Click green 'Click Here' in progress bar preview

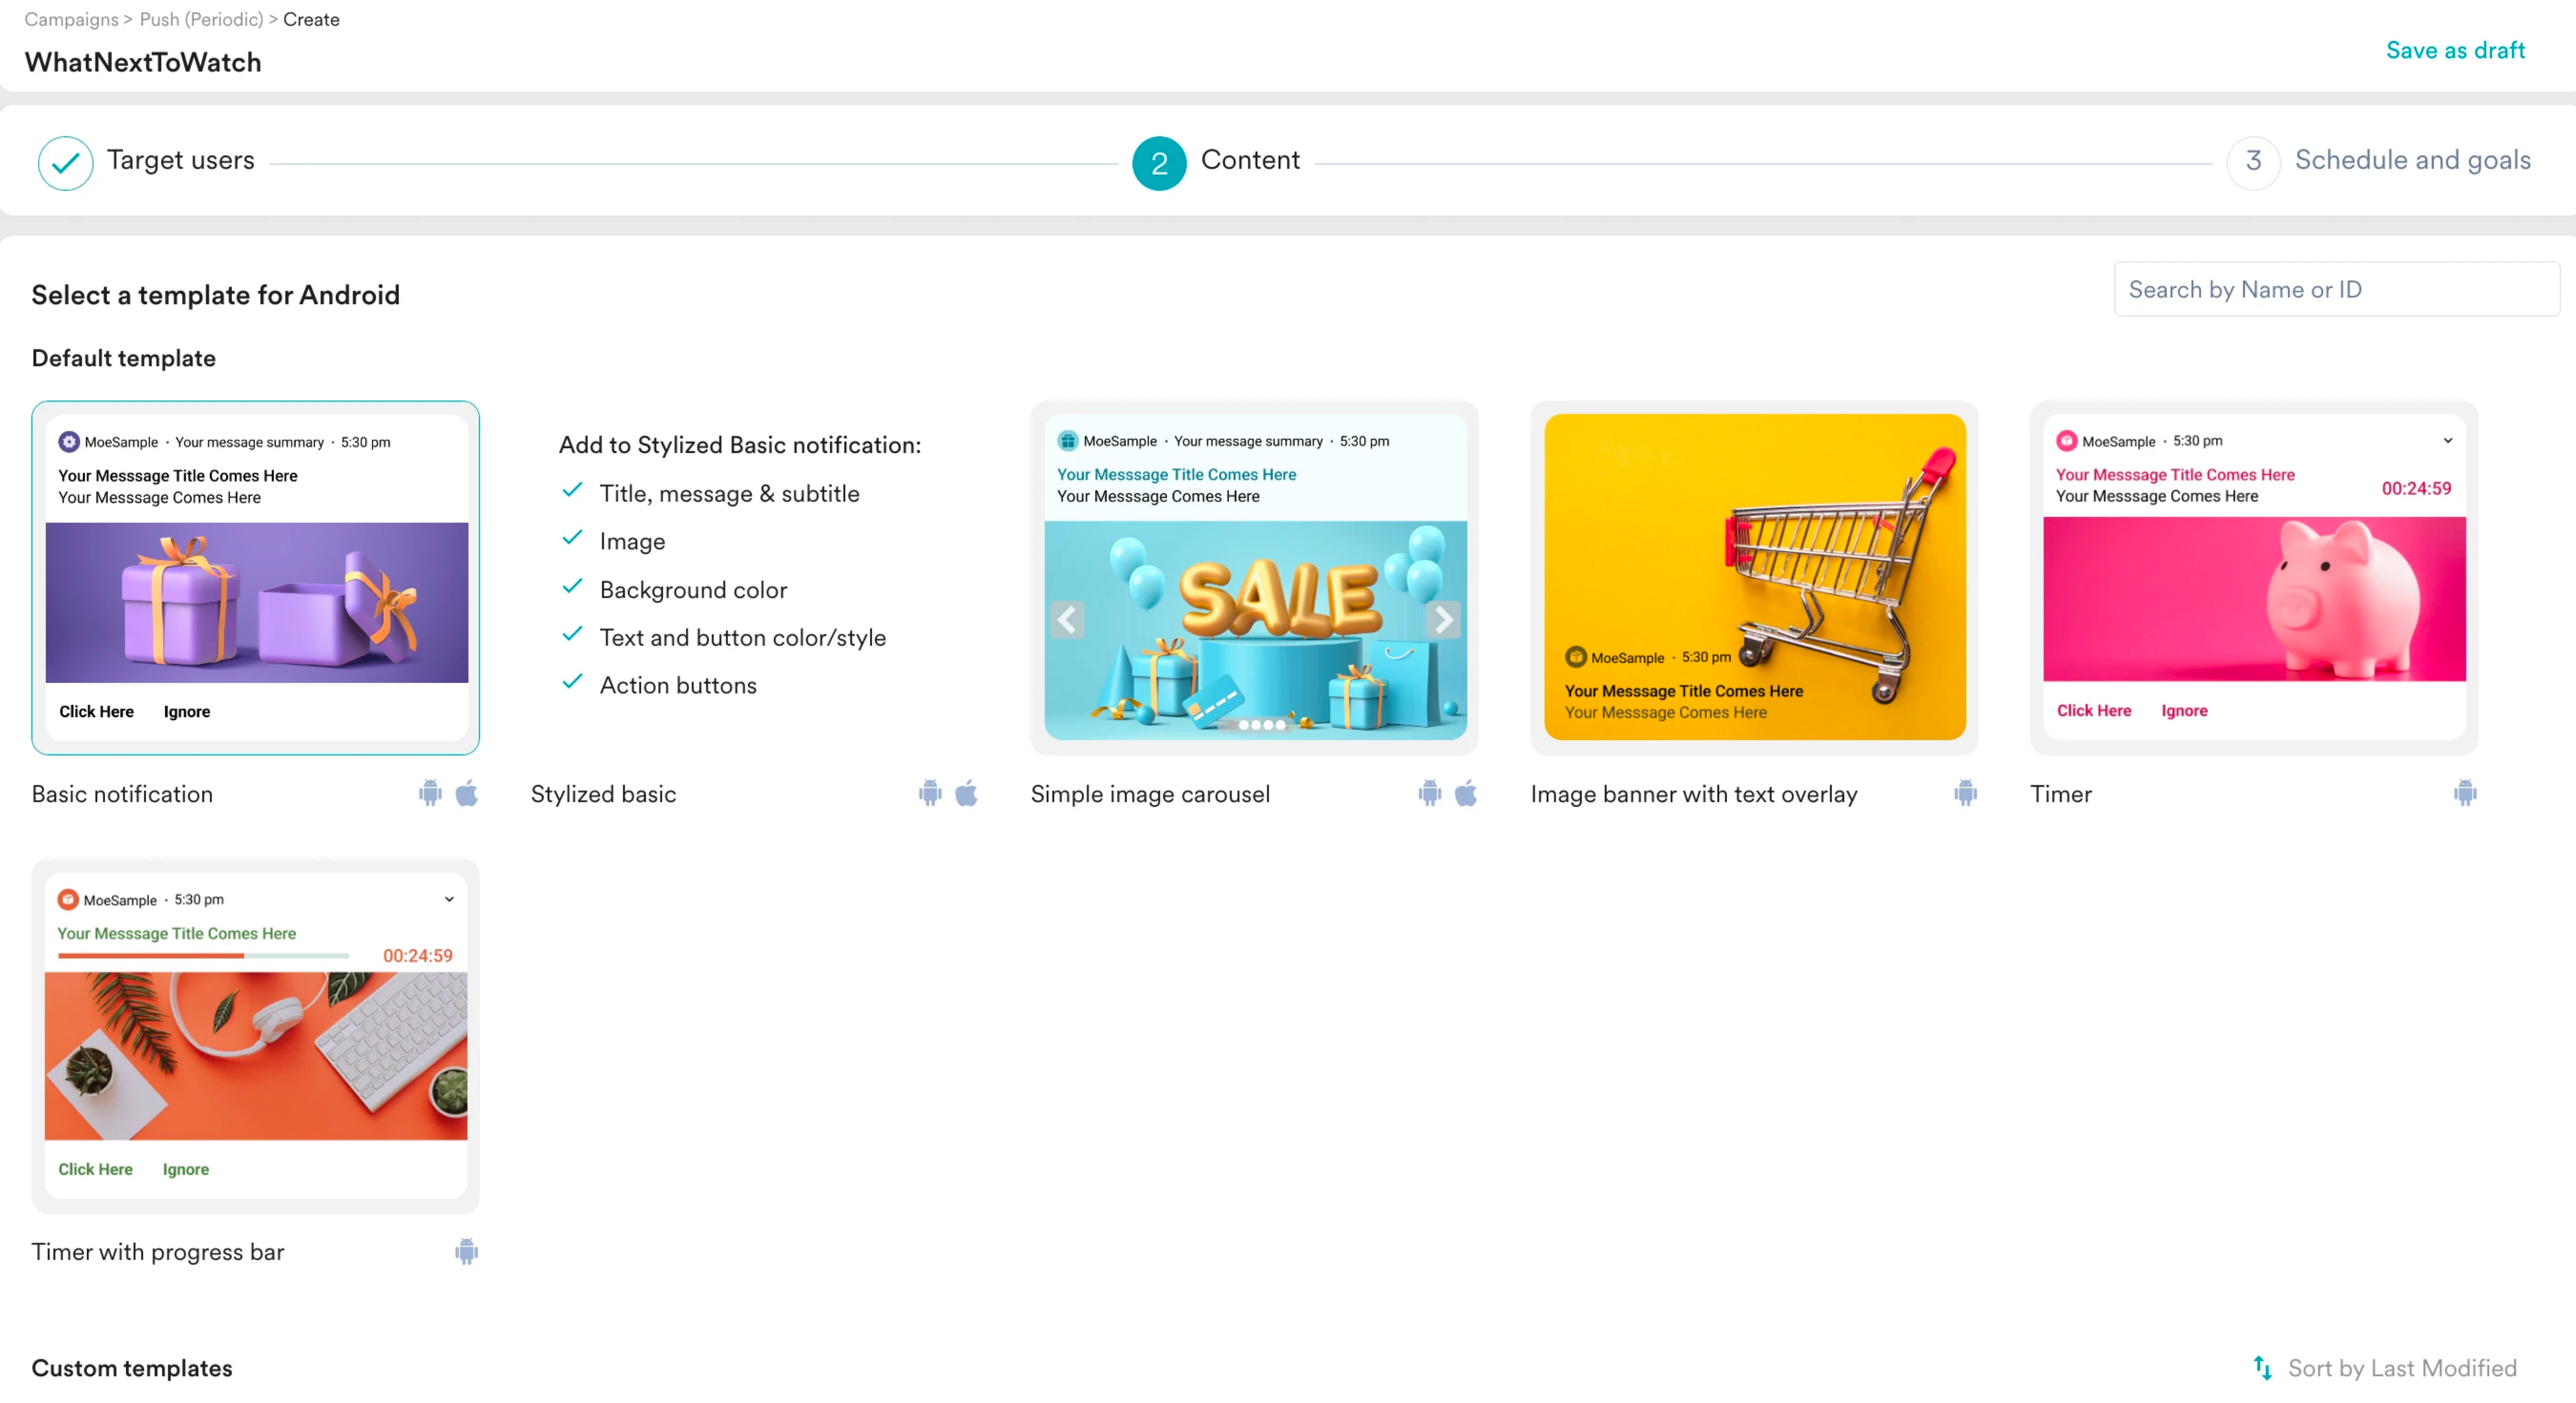95,1169
